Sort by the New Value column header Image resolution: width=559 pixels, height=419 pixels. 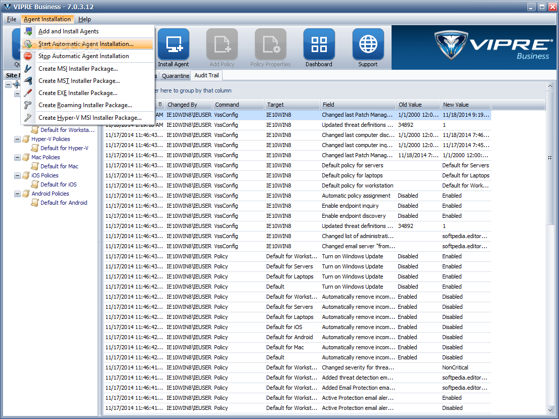point(466,105)
